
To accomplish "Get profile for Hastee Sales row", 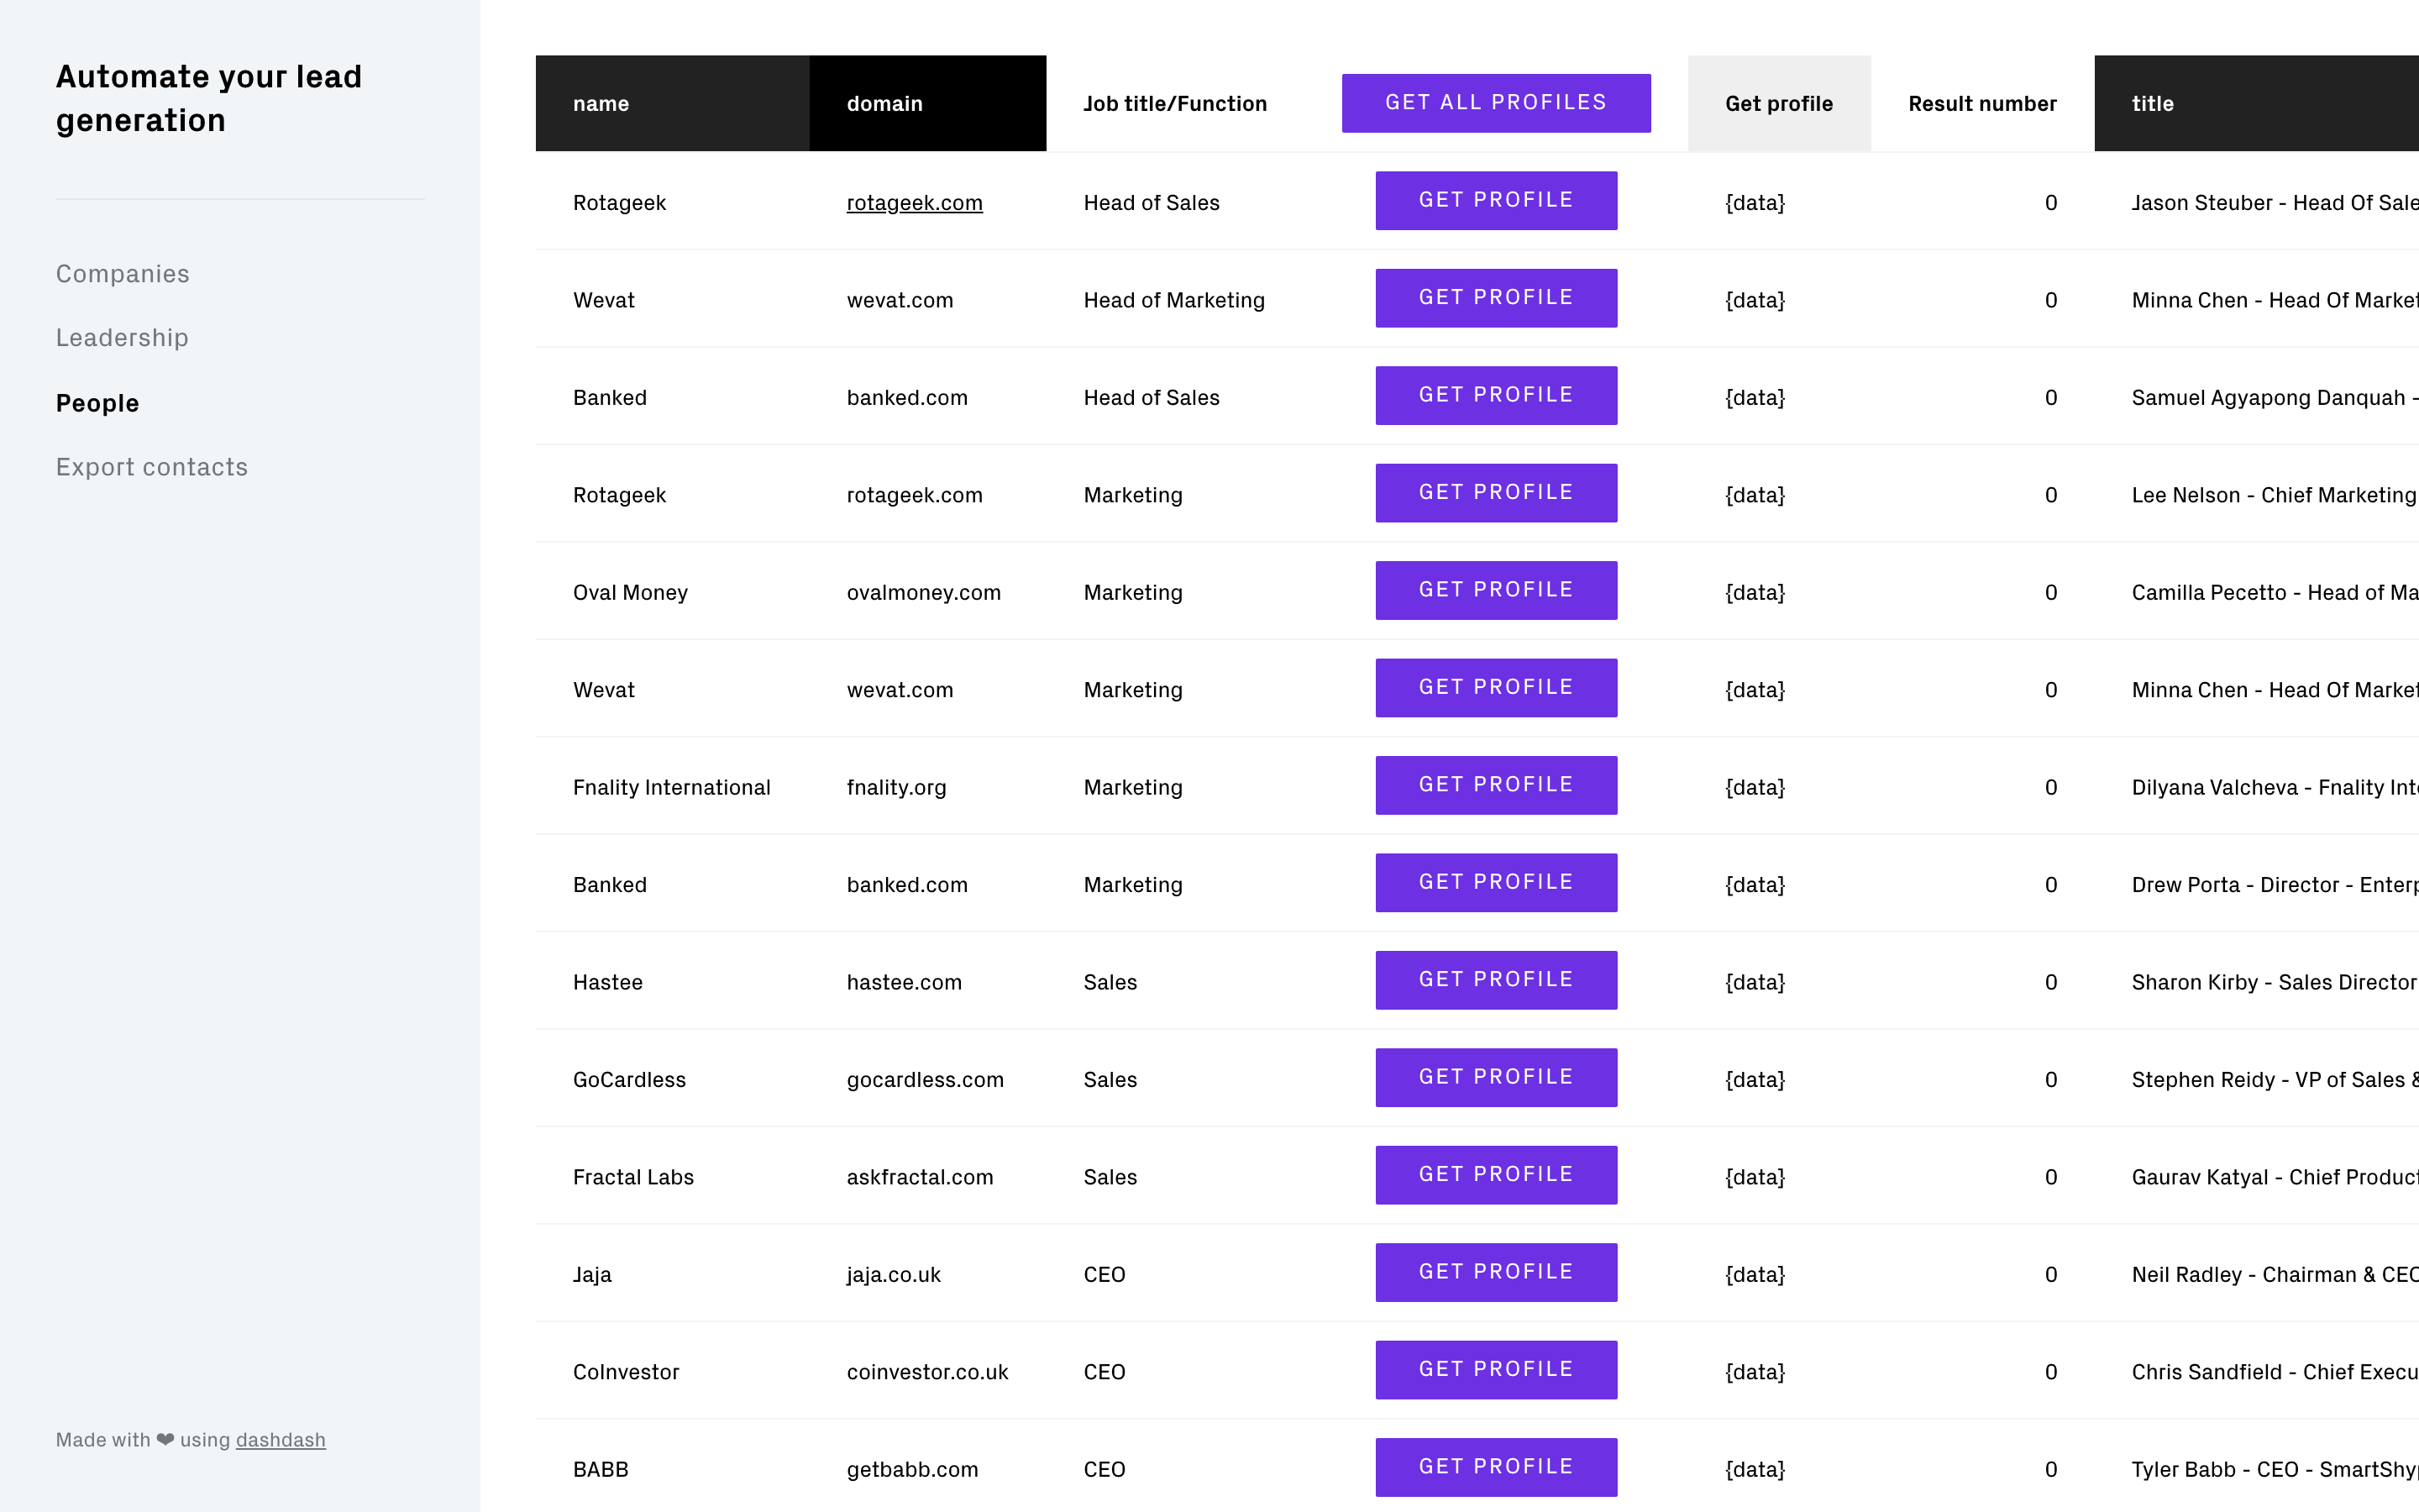I will [x=1495, y=980].
